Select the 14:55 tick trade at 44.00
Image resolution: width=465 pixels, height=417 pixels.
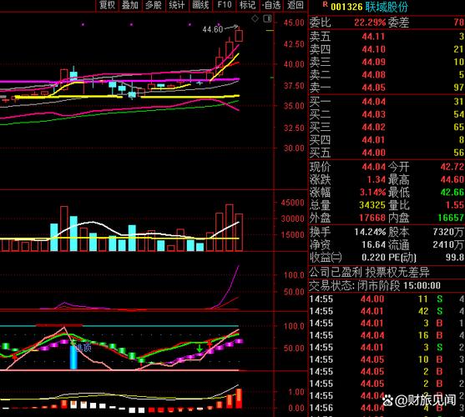click(387, 299)
